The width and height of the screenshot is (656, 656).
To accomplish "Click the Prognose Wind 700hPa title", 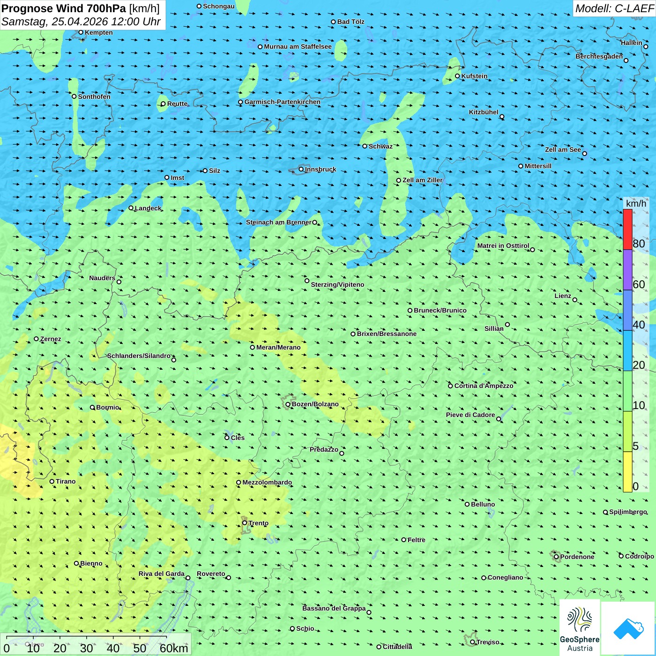I will [x=64, y=8].
